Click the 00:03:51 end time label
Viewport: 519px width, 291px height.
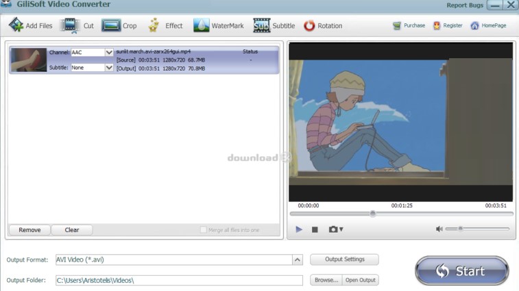496,205
